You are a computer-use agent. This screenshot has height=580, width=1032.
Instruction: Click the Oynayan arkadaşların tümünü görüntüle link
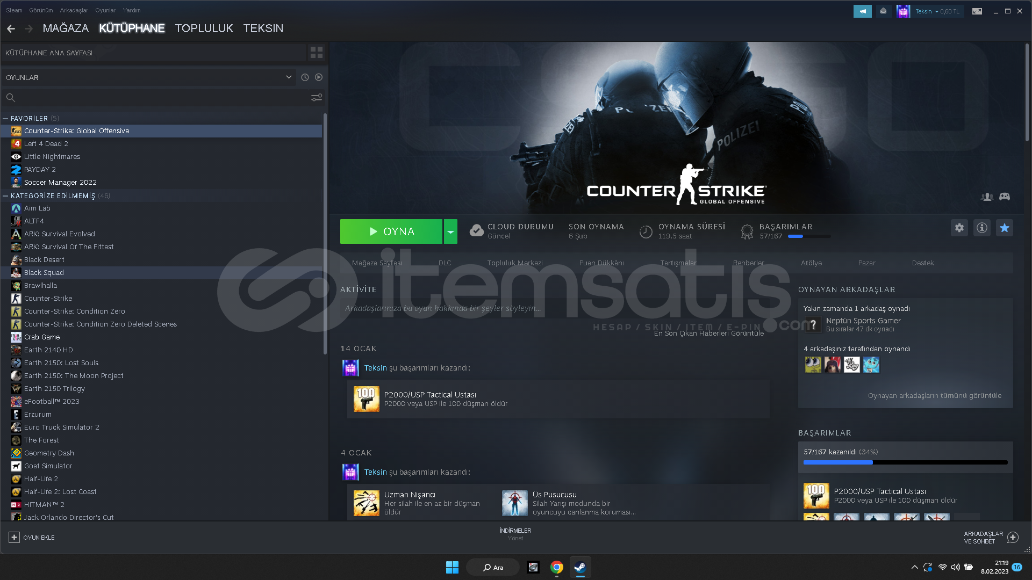934,395
